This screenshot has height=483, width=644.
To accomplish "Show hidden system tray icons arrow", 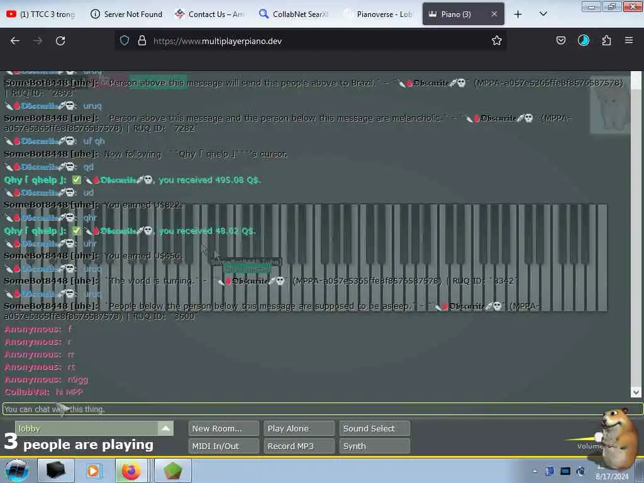I will point(535,472).
